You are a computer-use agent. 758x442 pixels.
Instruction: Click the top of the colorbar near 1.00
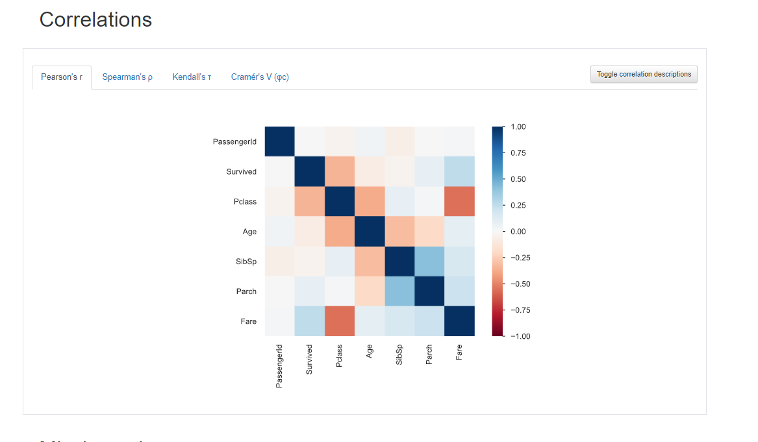[495, 127]
